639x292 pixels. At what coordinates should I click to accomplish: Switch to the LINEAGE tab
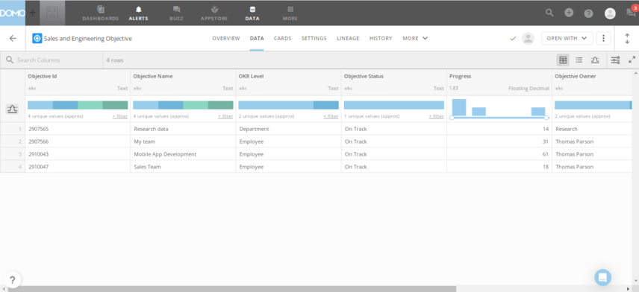pyautogui.click(x=348, y=38)
